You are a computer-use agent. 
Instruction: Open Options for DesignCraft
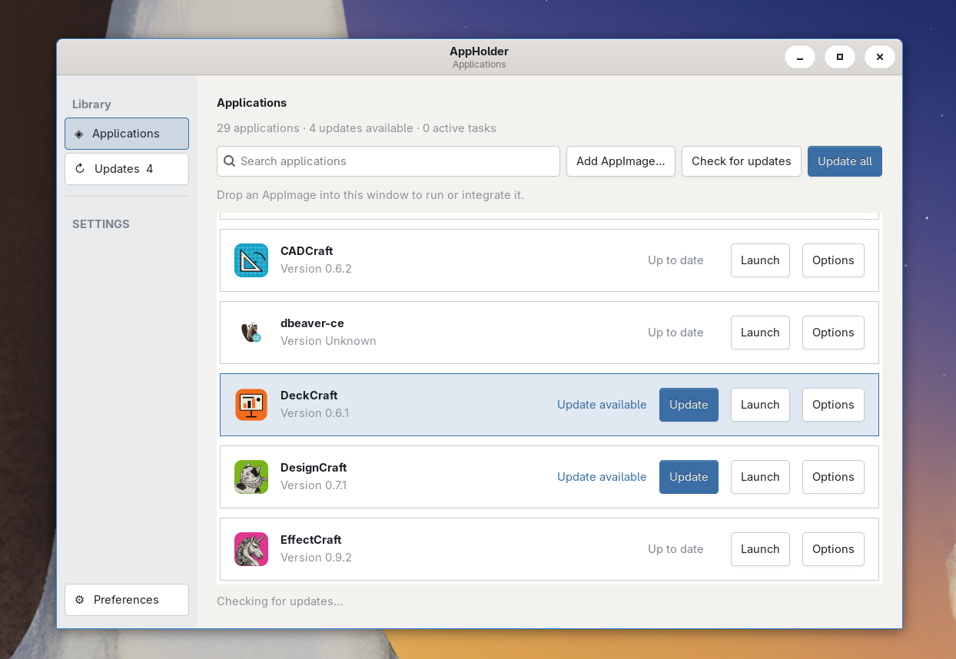point(833,477)
